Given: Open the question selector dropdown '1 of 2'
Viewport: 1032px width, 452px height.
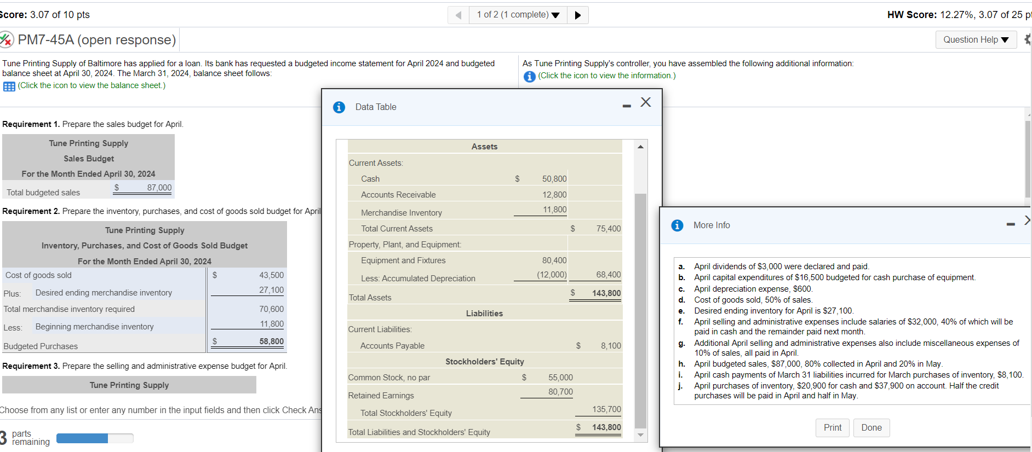Looking at the screenshot, I should [x=518, y=15].
